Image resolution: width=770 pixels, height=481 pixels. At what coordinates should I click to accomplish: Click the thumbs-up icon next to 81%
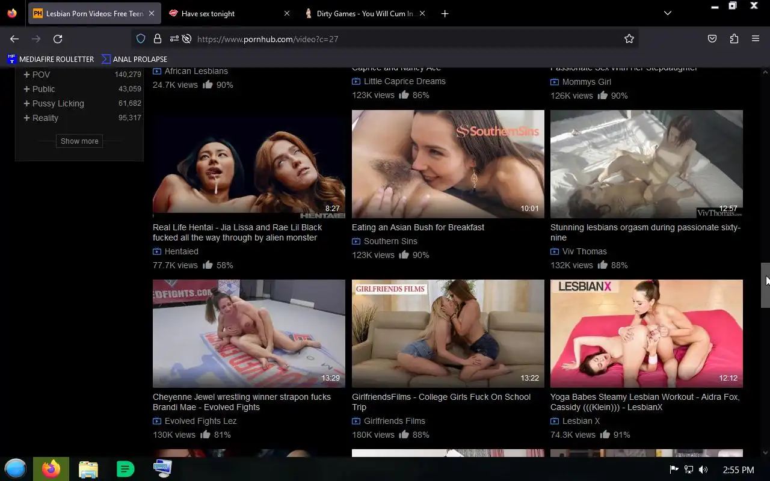pyautogui.click(x=205, y=434)
